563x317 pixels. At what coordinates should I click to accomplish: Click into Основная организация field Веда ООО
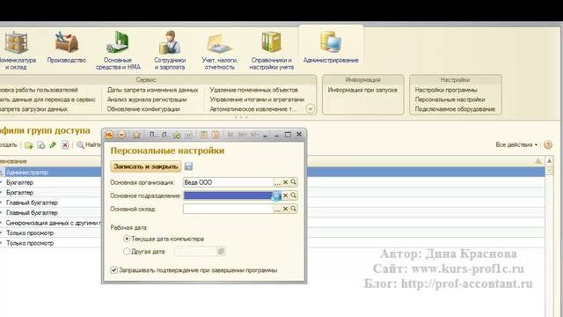pyautogui.click(x=229, y=182)
